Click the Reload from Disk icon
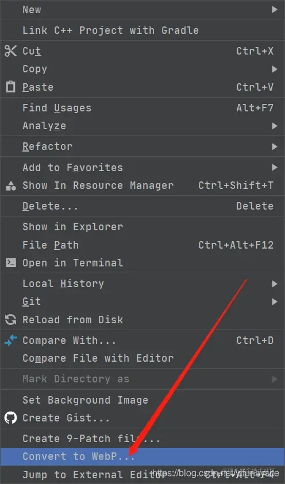This screenshot has height=484, width=285. pyautogui.click(x=10, y=319)
